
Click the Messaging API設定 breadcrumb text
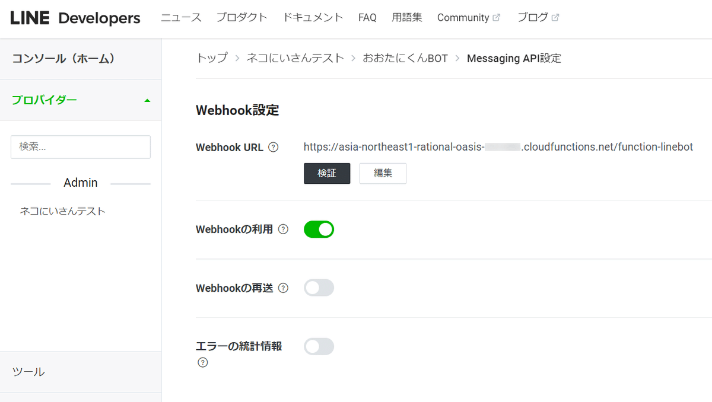pos(514,58)
